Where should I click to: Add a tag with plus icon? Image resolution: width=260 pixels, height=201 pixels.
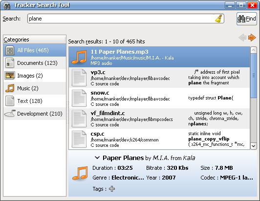(112, 189)
